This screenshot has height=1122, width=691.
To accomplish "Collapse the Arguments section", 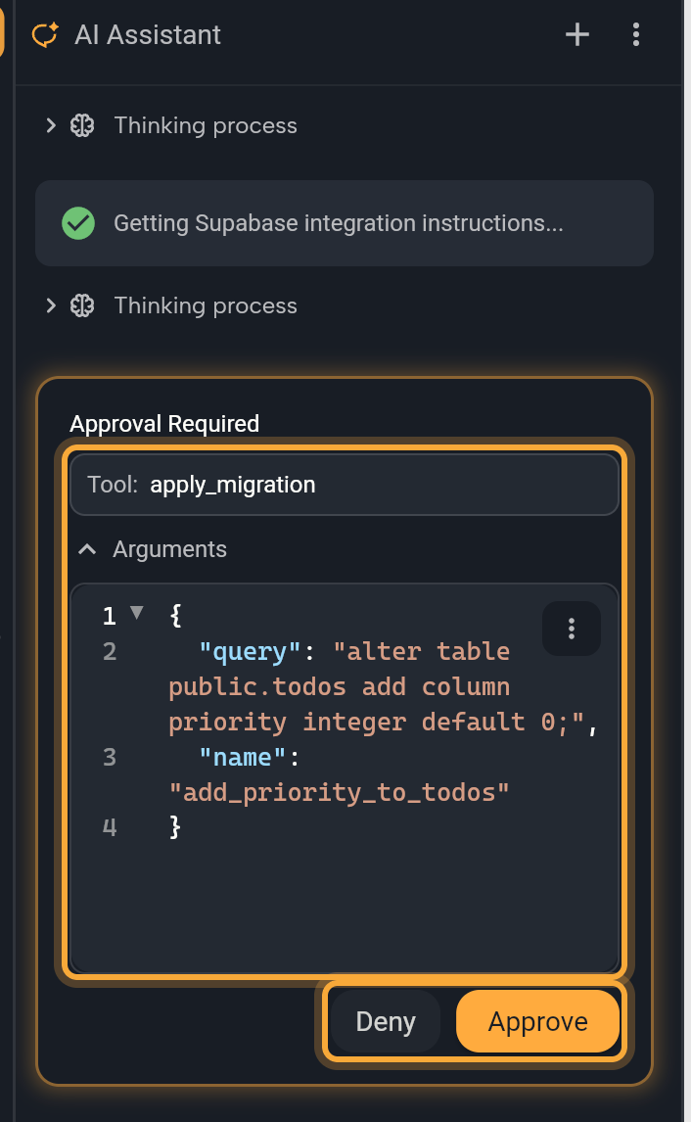I will click(87, 549).
